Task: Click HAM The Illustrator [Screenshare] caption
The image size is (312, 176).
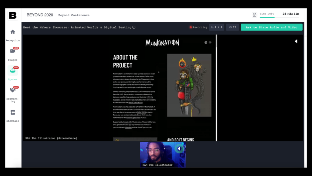Action: coord(51,138)
